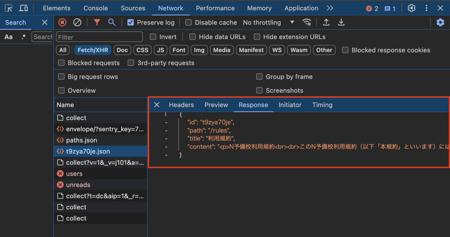This screenshot has width=450, height=237.
Task: Enable Hide data URLs checkbox
Action: click(x=192, y=37)
